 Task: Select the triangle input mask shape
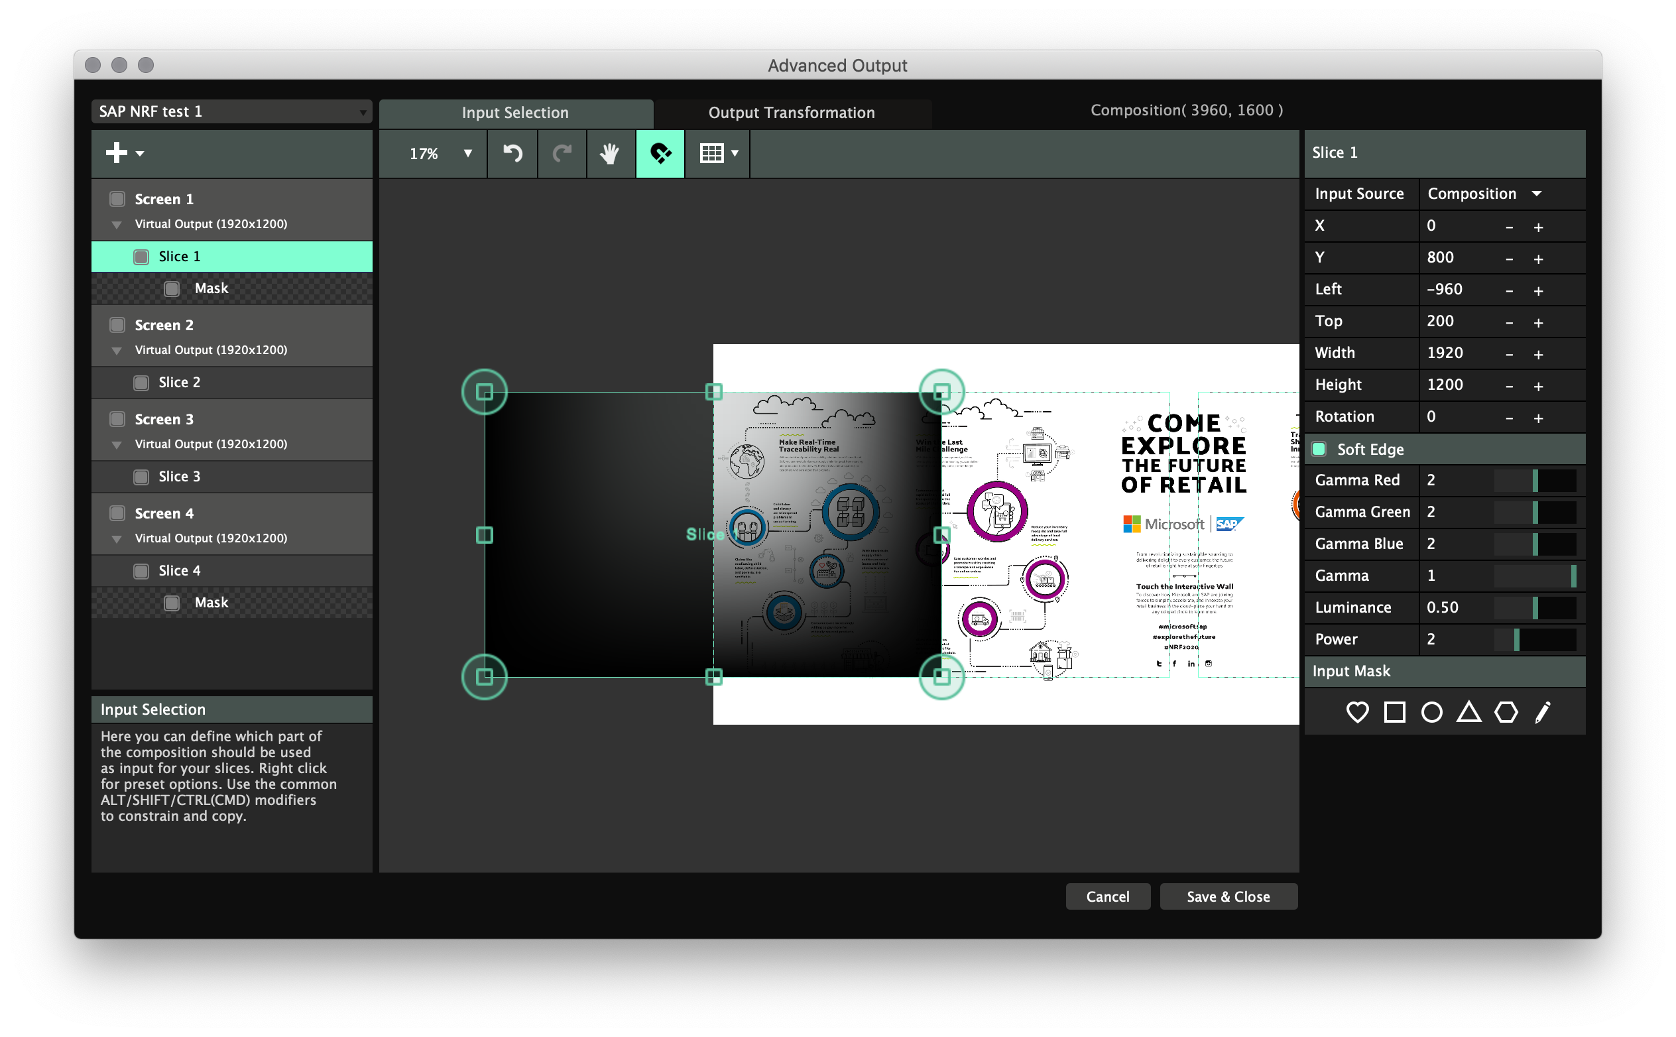tap(1468, 712)
